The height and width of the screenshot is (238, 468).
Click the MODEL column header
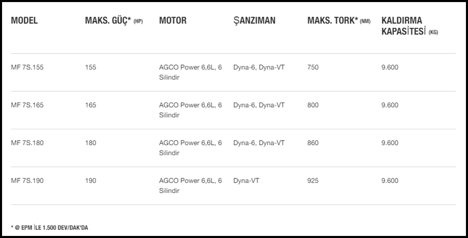pos(24,21)
